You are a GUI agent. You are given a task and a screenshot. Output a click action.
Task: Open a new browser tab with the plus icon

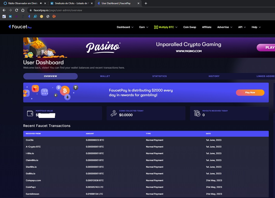coord(146,3)
